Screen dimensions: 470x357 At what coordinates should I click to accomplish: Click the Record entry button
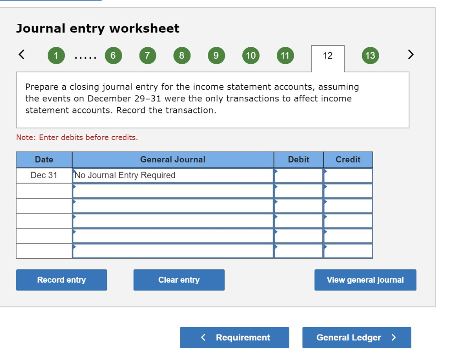point(62,280)
